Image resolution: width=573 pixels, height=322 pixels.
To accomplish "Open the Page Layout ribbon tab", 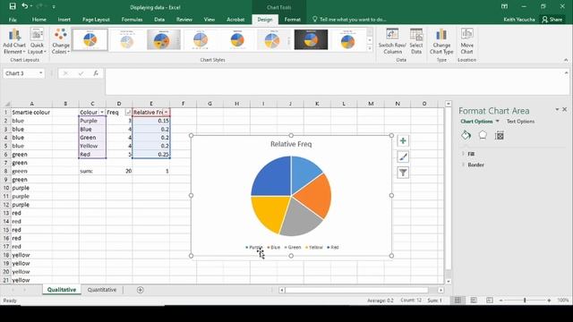I will click(96, 20).
